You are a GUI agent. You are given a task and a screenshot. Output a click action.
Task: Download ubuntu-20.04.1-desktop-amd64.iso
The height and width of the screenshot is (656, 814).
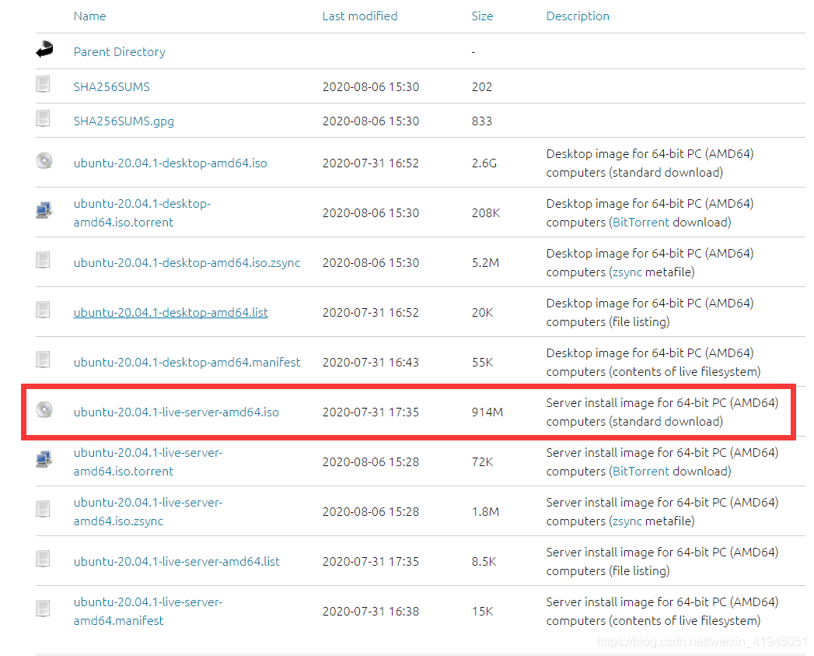click(170, 163)
